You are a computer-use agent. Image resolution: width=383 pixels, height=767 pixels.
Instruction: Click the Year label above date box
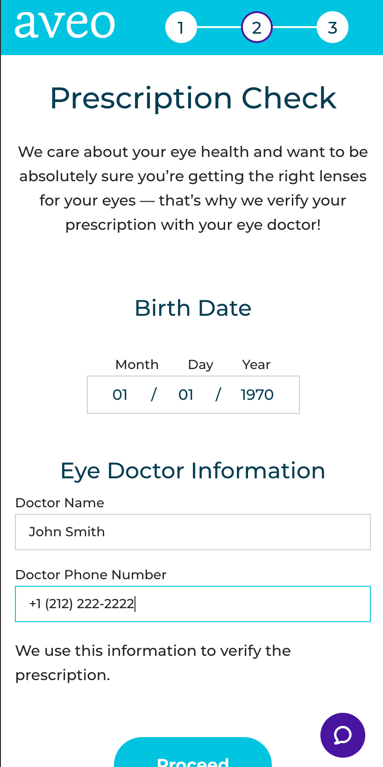(x=256, y=364)
